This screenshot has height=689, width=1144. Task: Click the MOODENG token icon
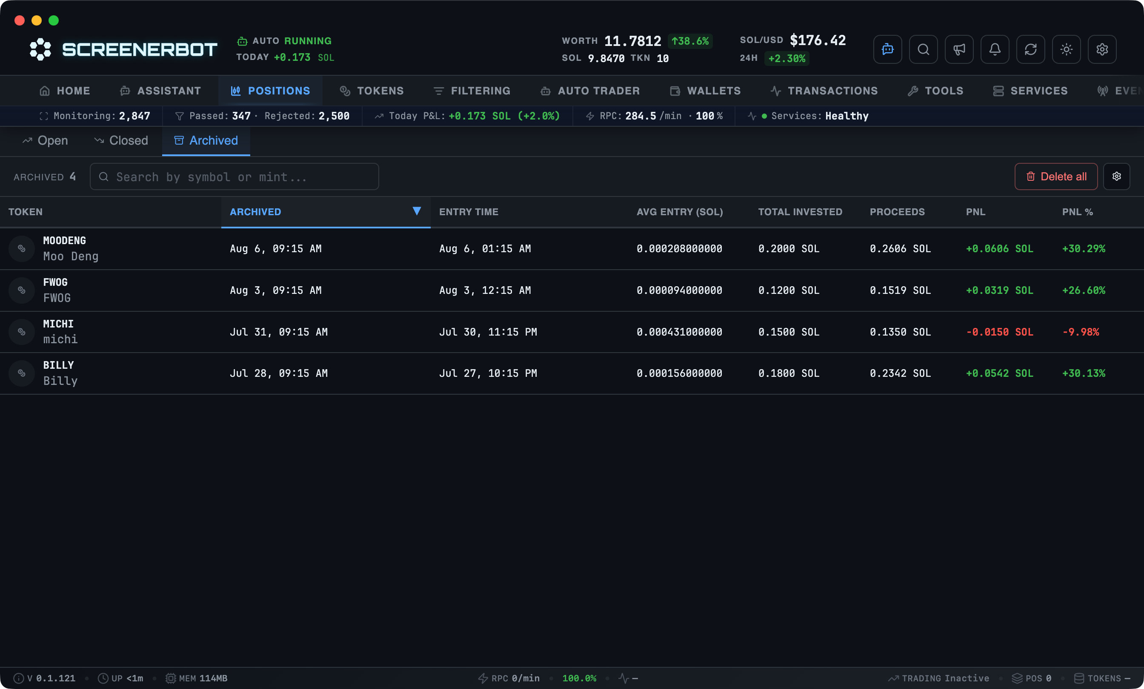click(21, 249)
